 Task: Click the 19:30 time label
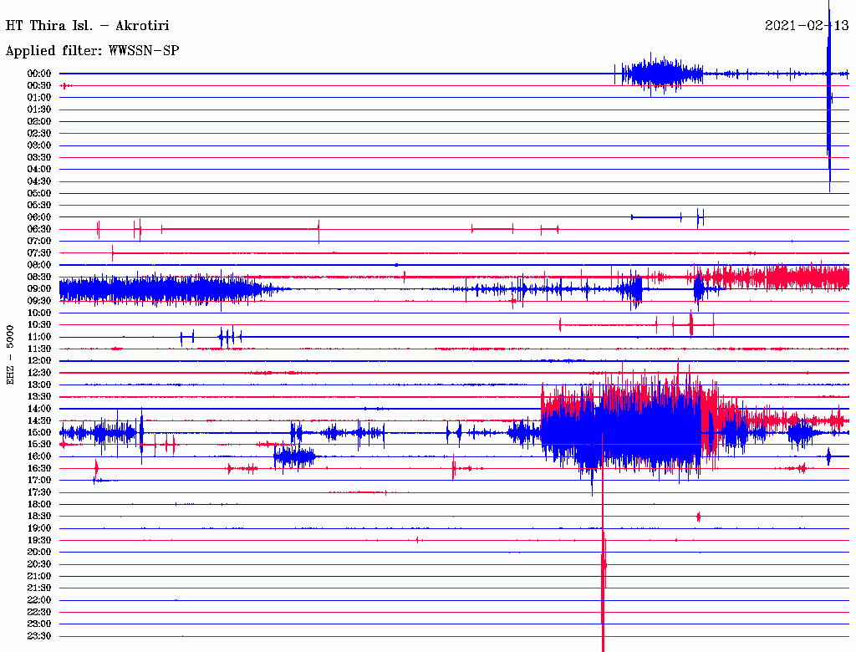click(x=39, y=541)
